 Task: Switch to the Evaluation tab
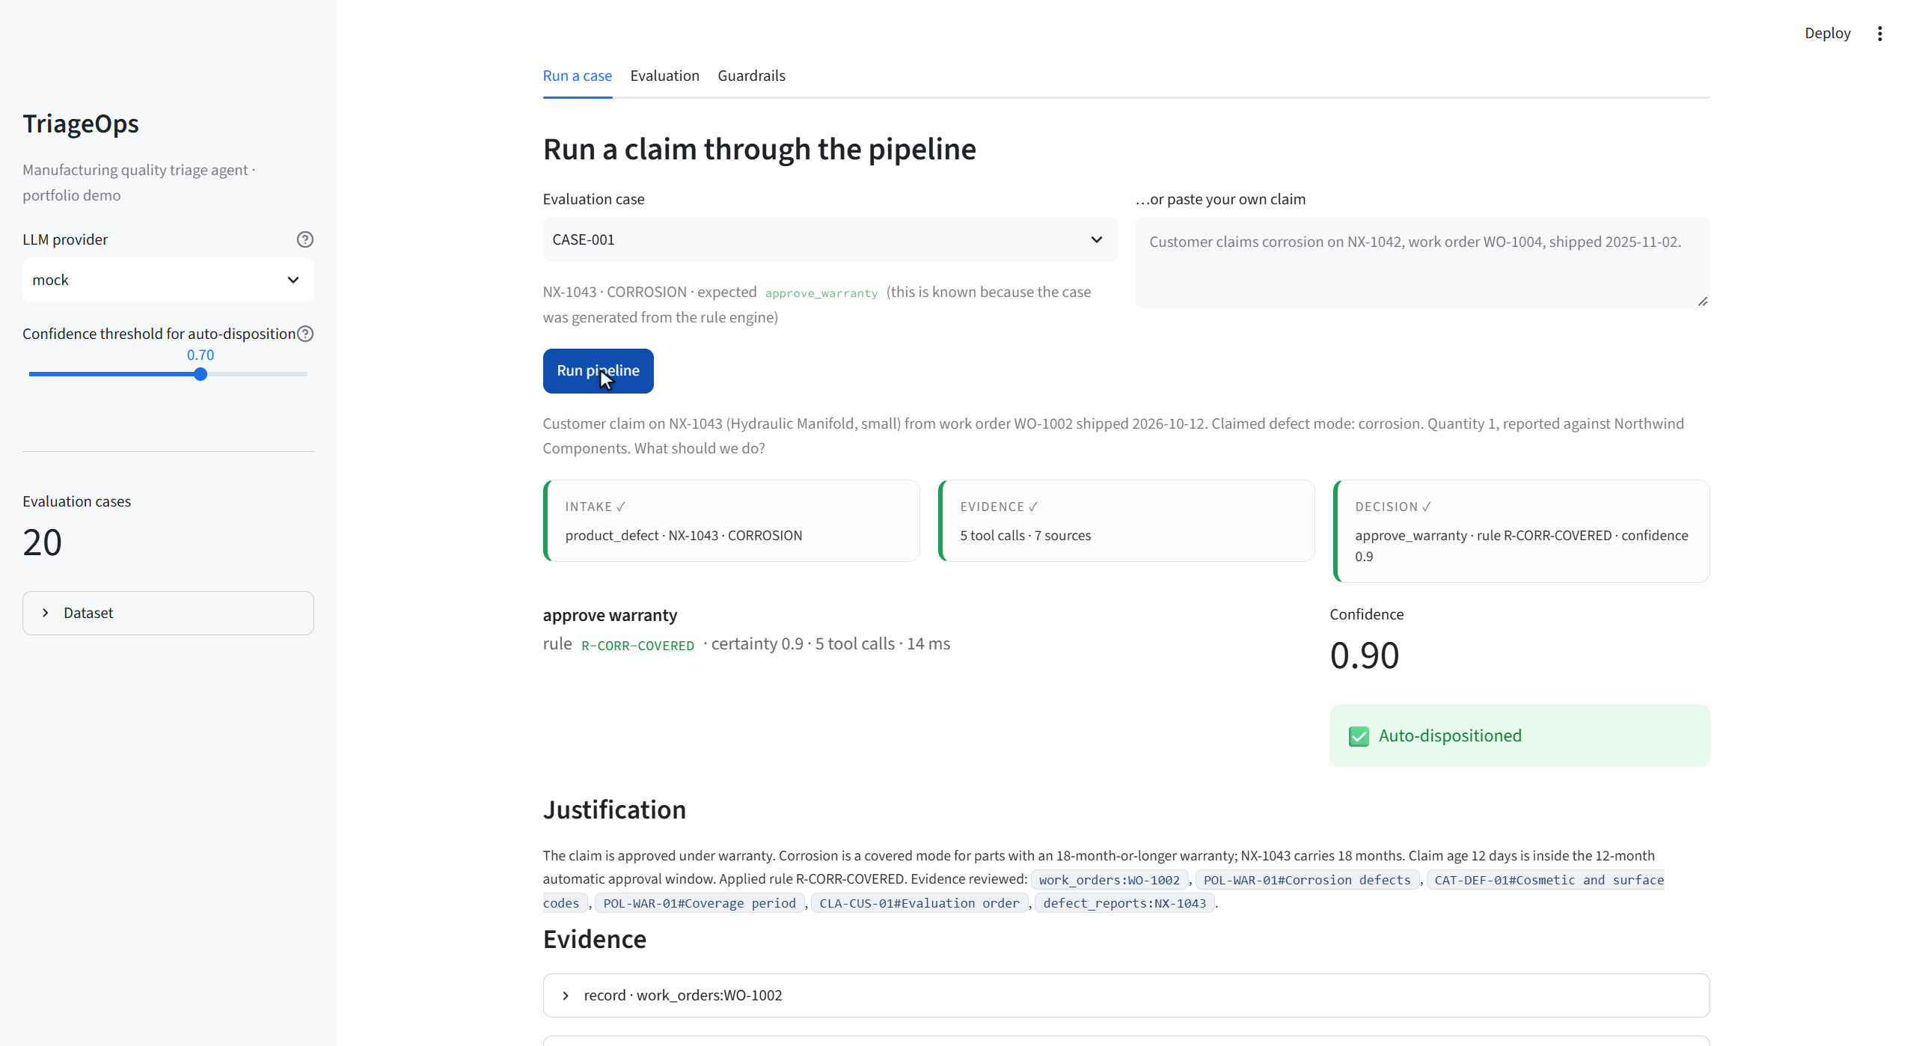pos(664,76)
